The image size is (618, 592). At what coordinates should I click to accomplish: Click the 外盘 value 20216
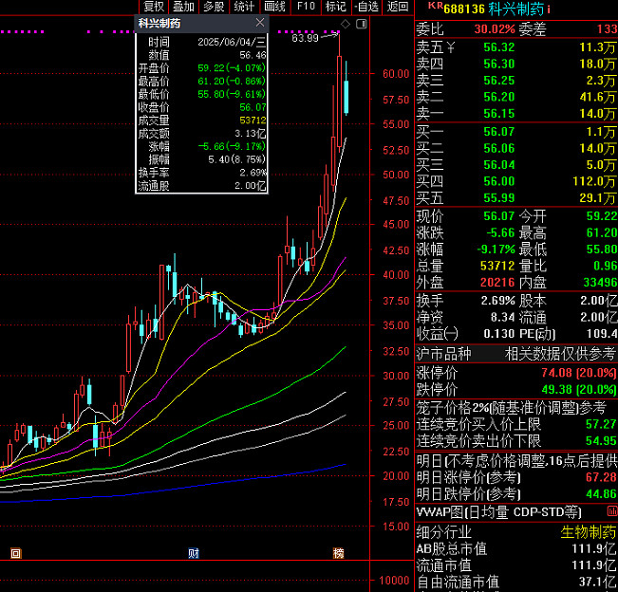coord(497,283)
